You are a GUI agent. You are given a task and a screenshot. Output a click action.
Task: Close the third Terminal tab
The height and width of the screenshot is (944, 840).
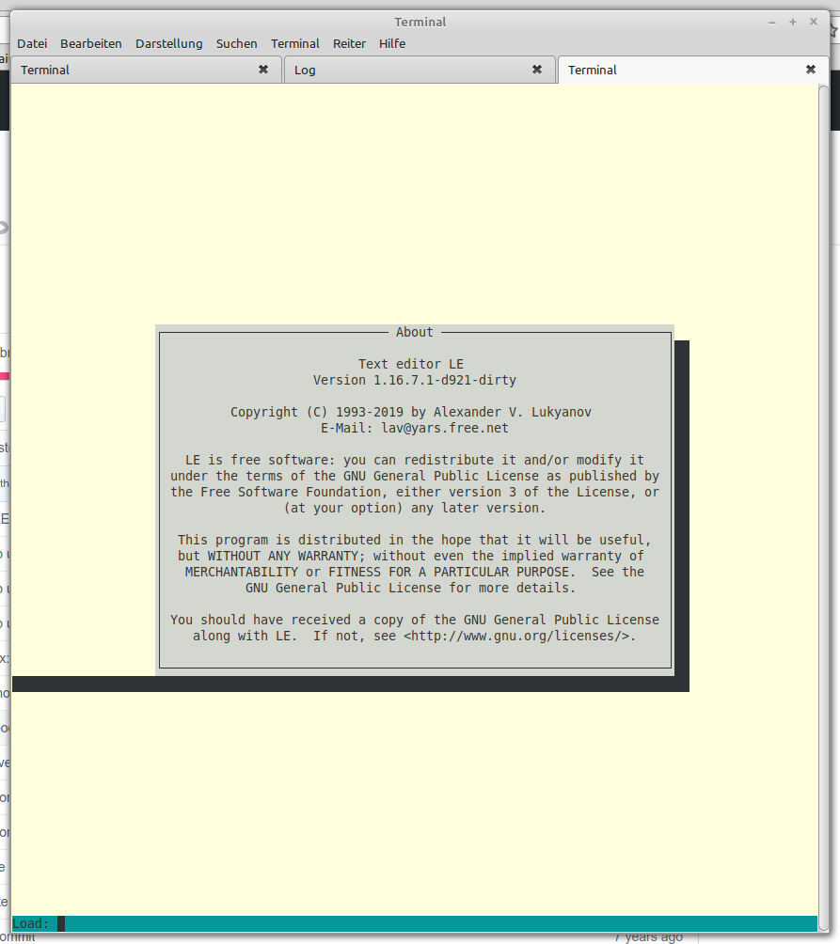[x=811, y=70]
